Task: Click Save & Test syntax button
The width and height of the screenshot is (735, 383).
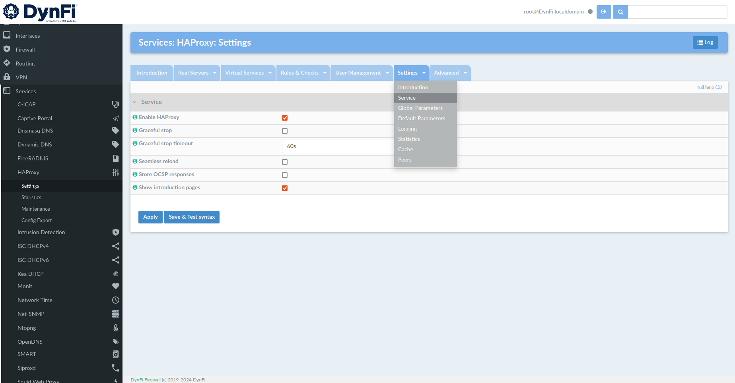Action: pyautogui.click(x=192, y=217)
